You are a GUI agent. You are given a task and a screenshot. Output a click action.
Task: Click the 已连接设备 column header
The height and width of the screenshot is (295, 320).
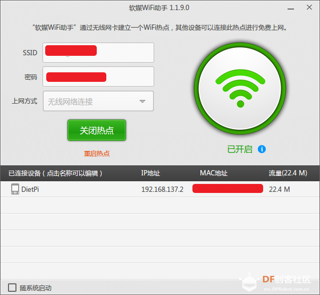(x=55, y=173)
